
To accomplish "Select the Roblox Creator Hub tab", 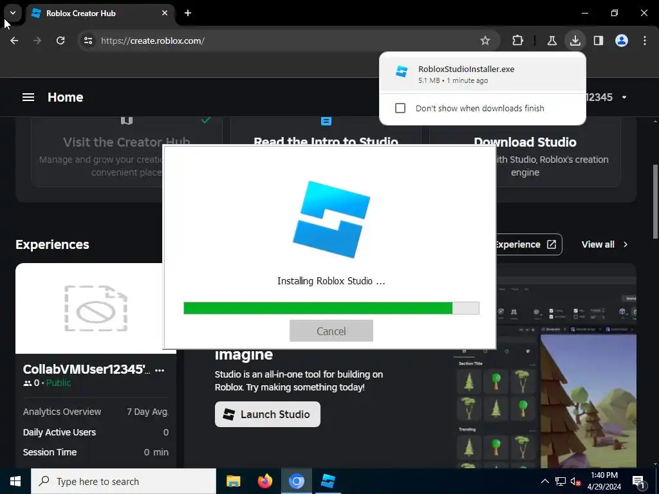I will click(x=101, y=13).
